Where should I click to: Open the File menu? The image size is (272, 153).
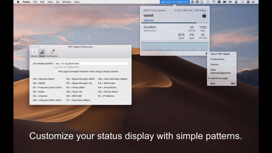coord(35,2)
